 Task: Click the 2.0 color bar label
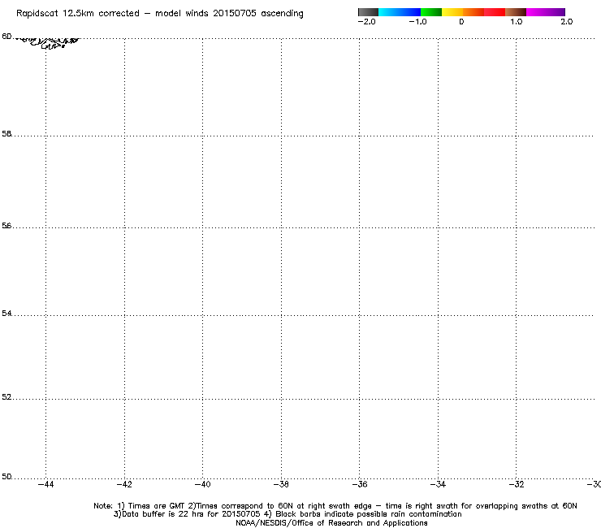[x=567, y=22]
